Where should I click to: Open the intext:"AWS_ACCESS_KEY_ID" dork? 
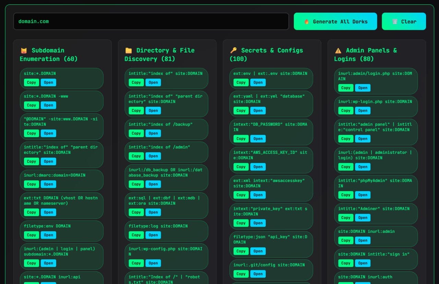point(258,167)
